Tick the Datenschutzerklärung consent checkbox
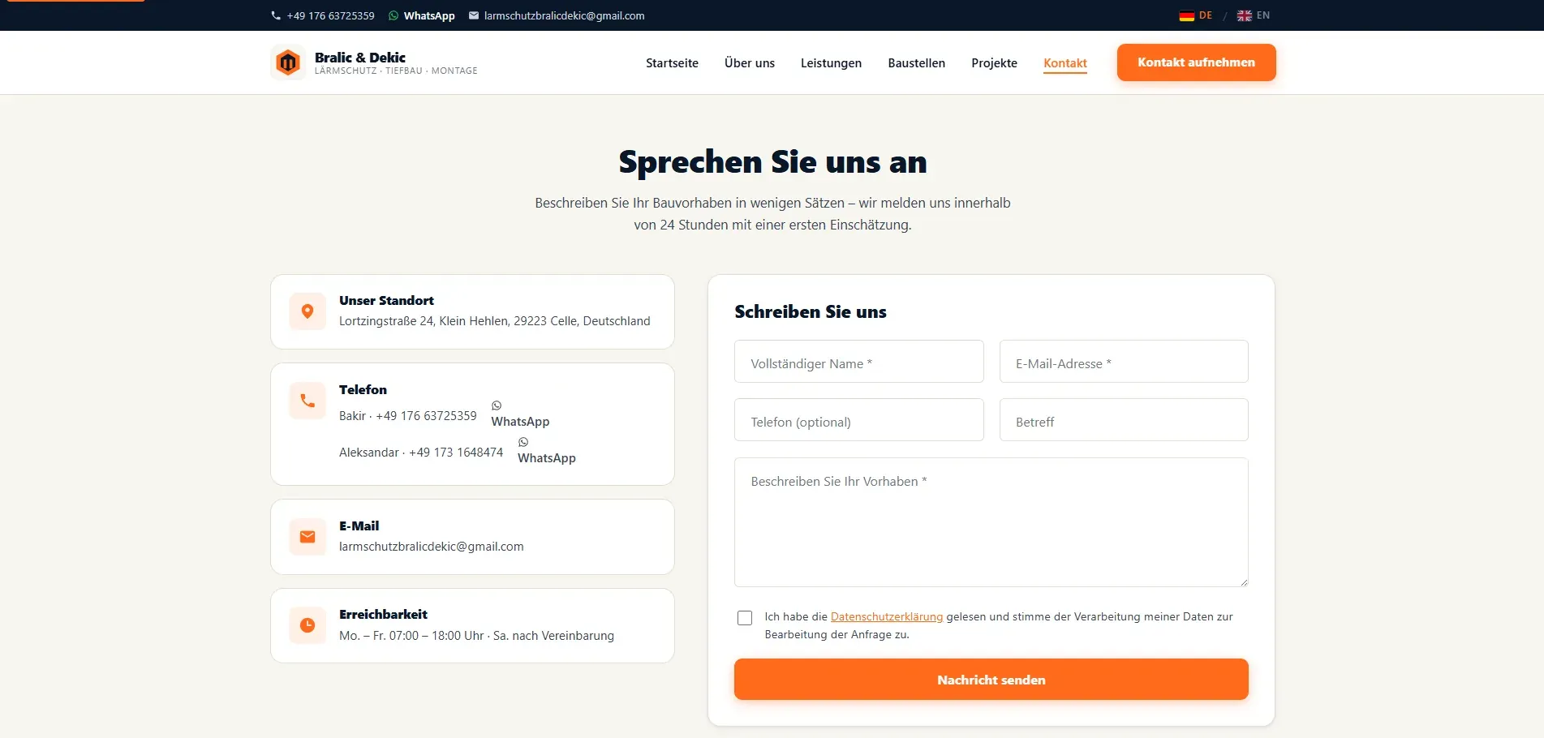 click(745, 618)
